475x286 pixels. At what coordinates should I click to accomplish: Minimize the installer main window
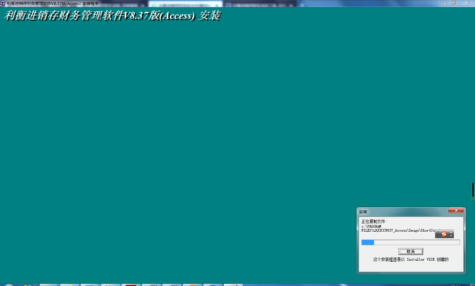(445, 3)
